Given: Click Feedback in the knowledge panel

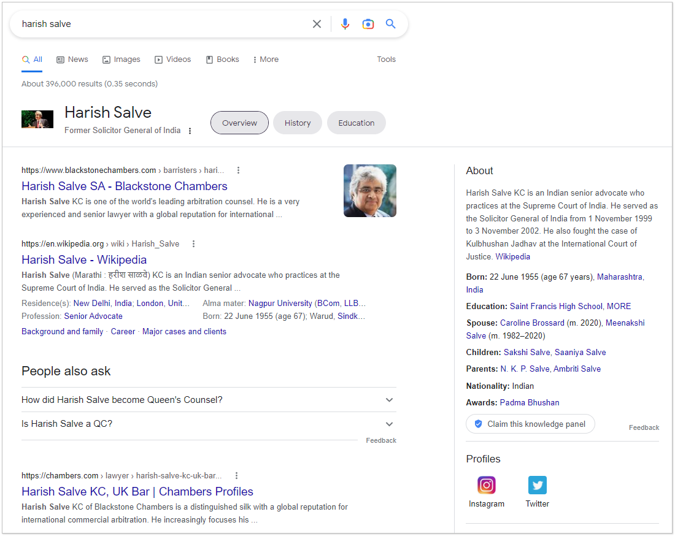Looking at the screenshot, I should point(644,427).
